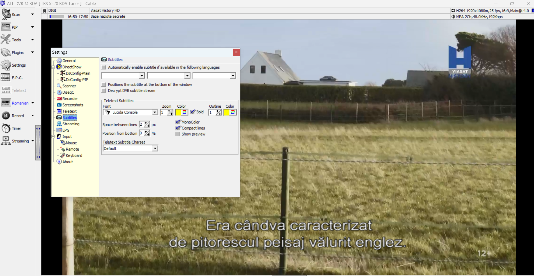This screenshot has width=534, height=276.
Task: Open EPG settings in tree
Action: click(x=66, y=130)
